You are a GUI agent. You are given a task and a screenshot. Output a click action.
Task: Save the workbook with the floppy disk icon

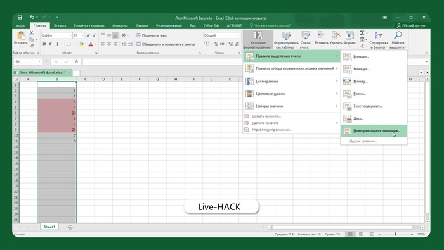[20, 18]
